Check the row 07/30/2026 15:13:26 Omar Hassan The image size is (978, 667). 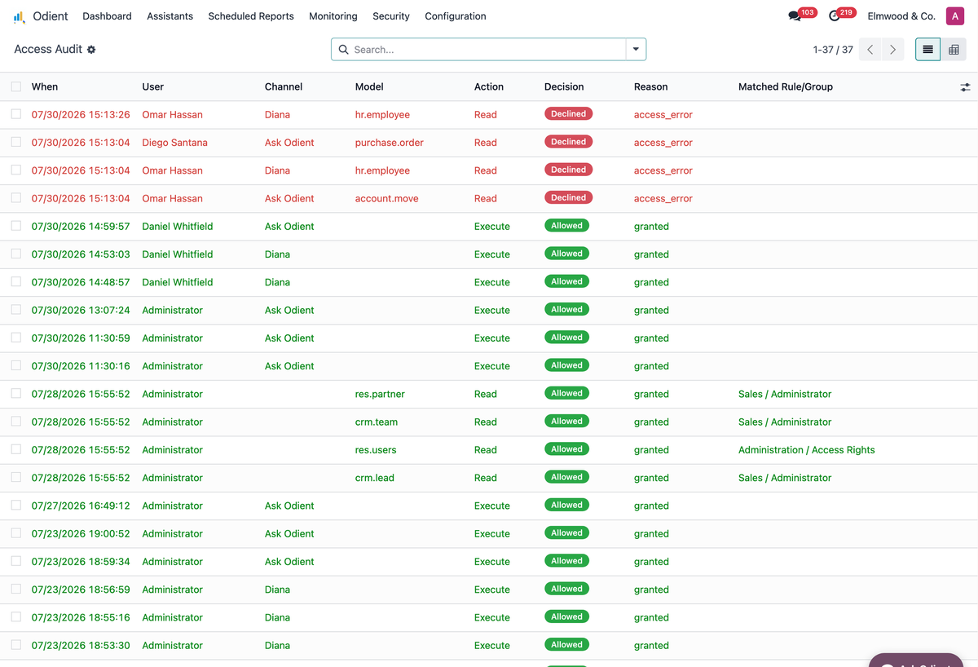click(16, 114)
